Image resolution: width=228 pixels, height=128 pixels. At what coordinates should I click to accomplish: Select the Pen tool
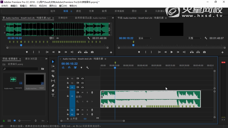tap(53, 86)
